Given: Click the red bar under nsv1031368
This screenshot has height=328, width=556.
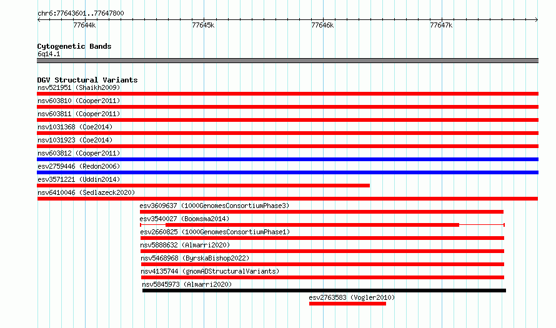Looking at the screenshot, I should [287, 133].
